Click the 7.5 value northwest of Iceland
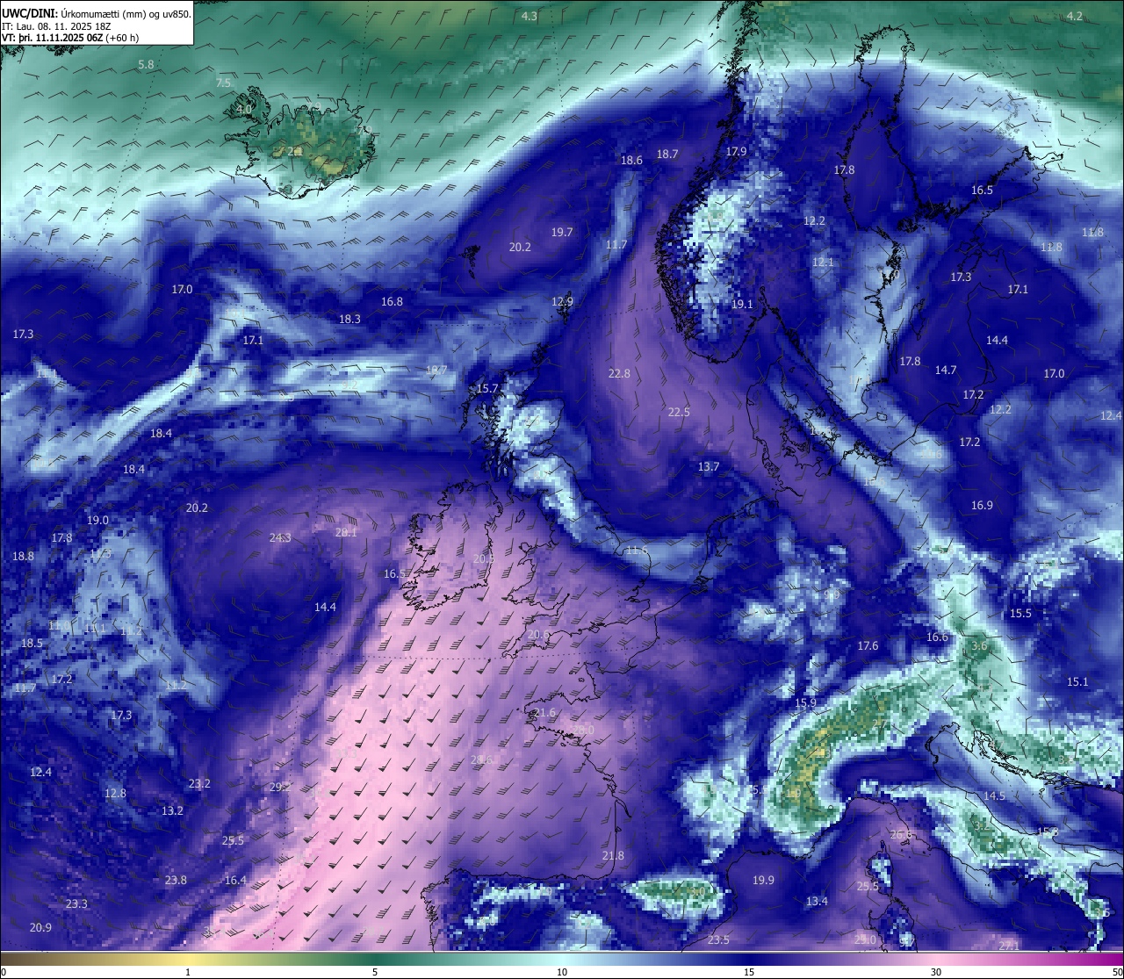 tap(223, 83)
